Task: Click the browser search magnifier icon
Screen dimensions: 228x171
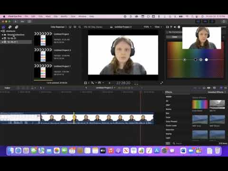Action: [80, 27]
